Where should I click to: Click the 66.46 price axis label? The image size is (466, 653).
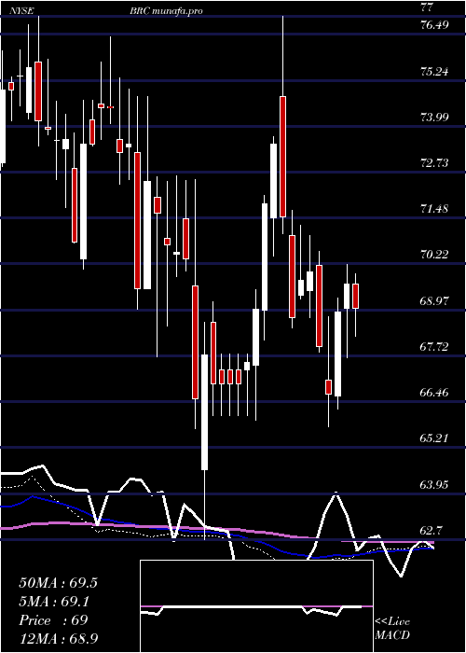pos(434,393)
